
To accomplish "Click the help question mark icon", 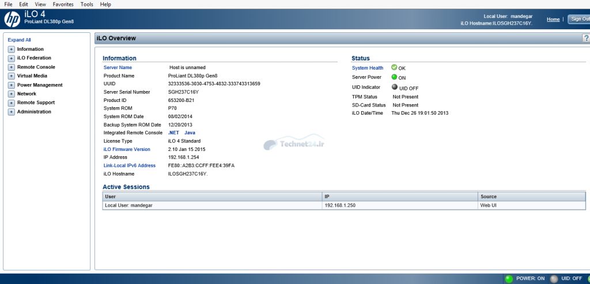I will (586, 38).
